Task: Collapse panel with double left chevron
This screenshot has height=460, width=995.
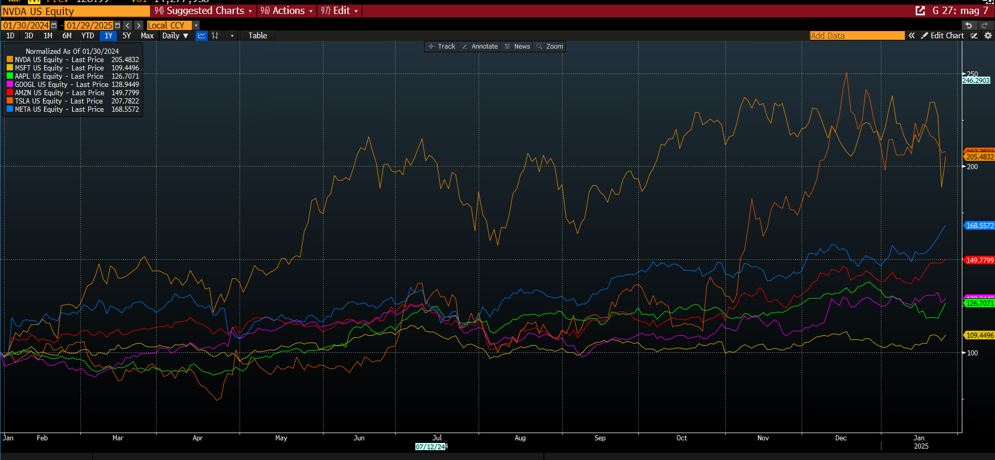Action: coord(912,36)
